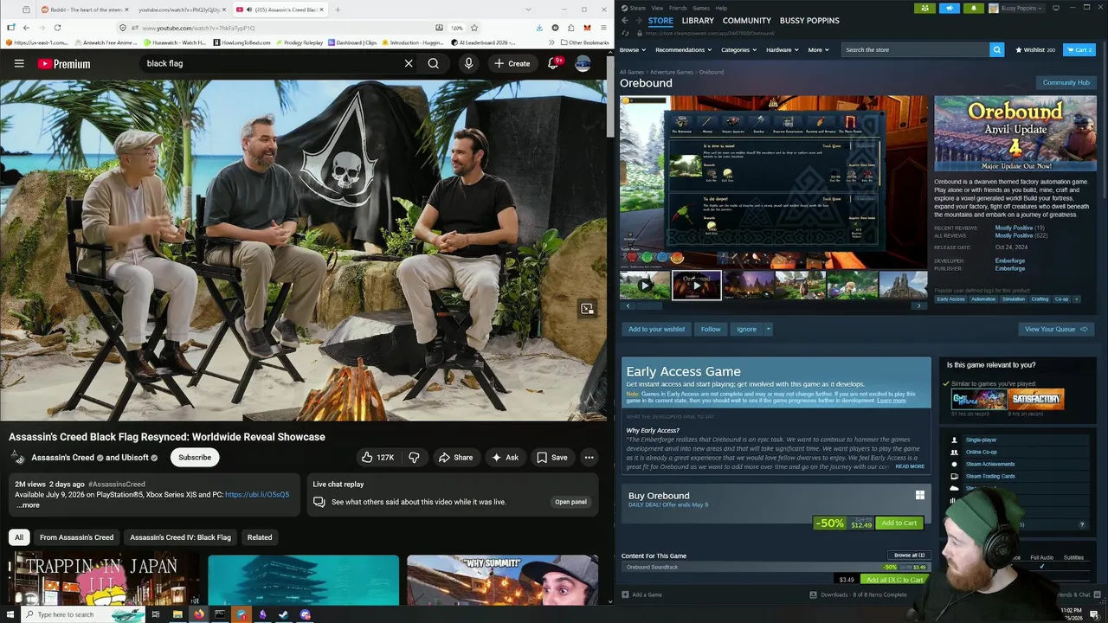Show more bookmarks chevron in browser
The image size is (1108, 623).
(x=551, y=42)
